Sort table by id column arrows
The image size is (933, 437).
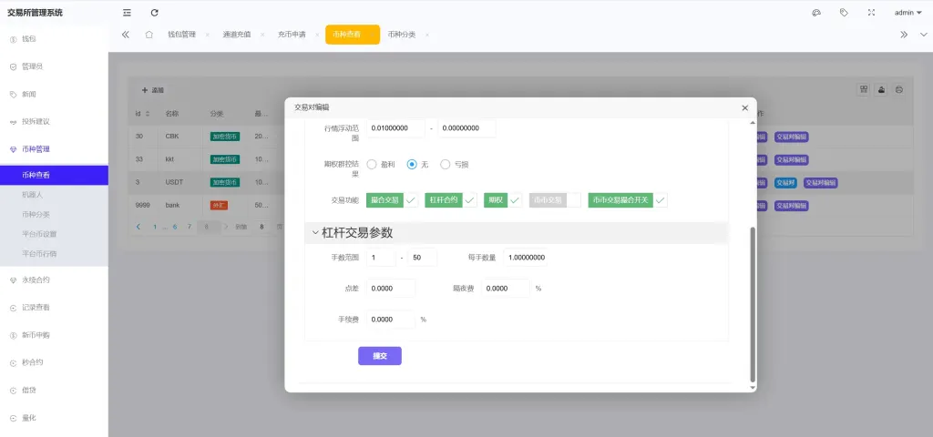148,114
